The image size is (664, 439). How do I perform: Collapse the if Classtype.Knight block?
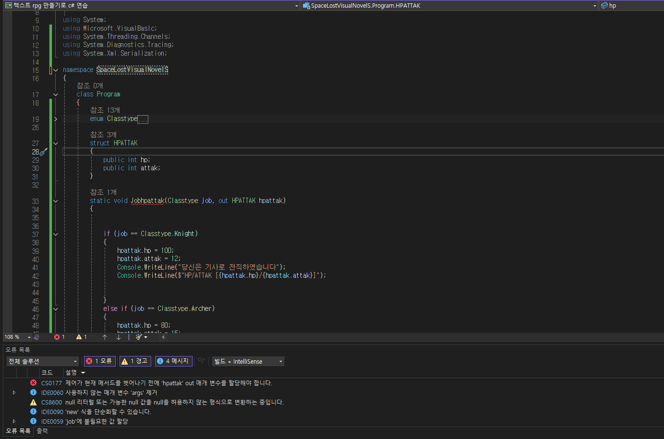click(x=56, y=234)
